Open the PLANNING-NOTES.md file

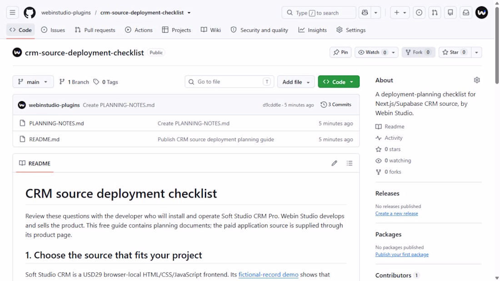point(56,123)
